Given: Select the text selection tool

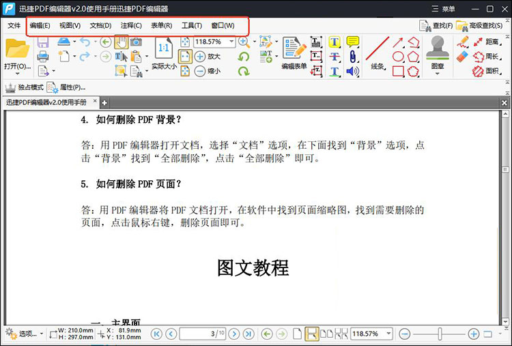Looking at the screenshot, I should point(121,57).
